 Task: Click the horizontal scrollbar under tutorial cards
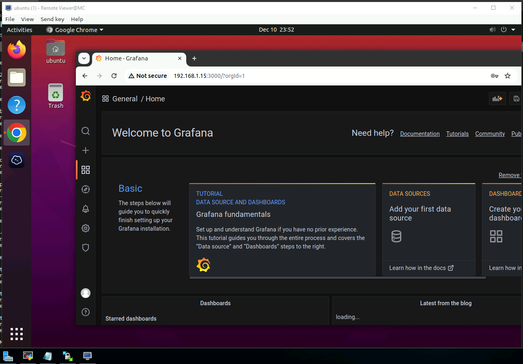(x=337, y=278)
